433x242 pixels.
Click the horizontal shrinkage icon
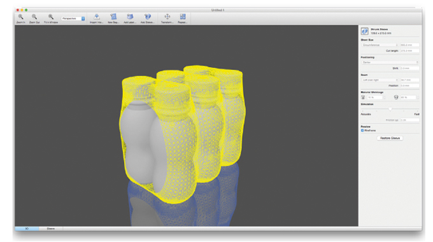pos(396,97)
